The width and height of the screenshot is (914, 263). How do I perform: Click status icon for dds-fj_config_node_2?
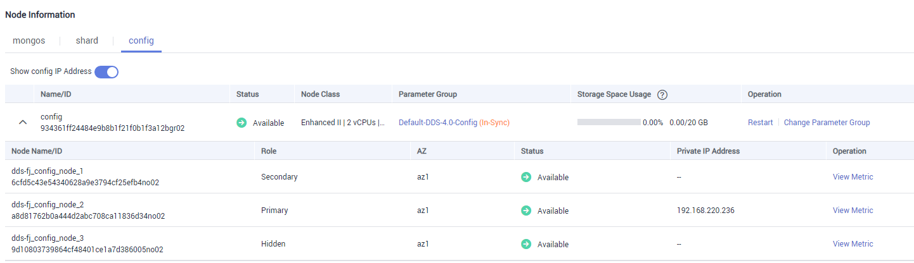coord(526,211)
